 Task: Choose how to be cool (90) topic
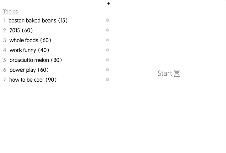tap(33, 80)
